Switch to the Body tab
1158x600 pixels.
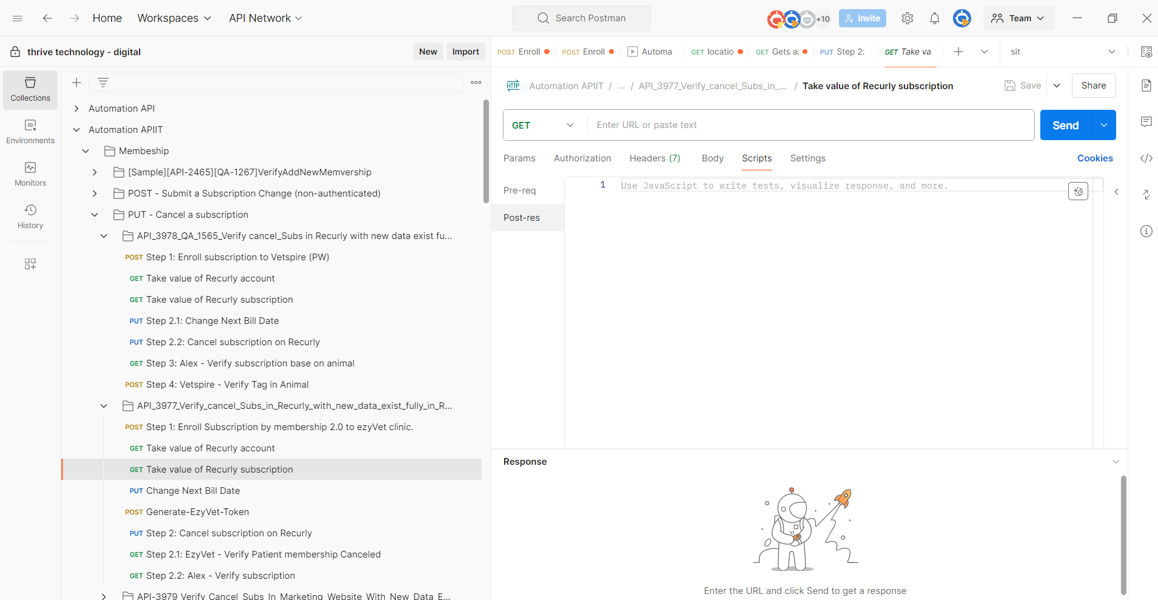pos(713,158)
